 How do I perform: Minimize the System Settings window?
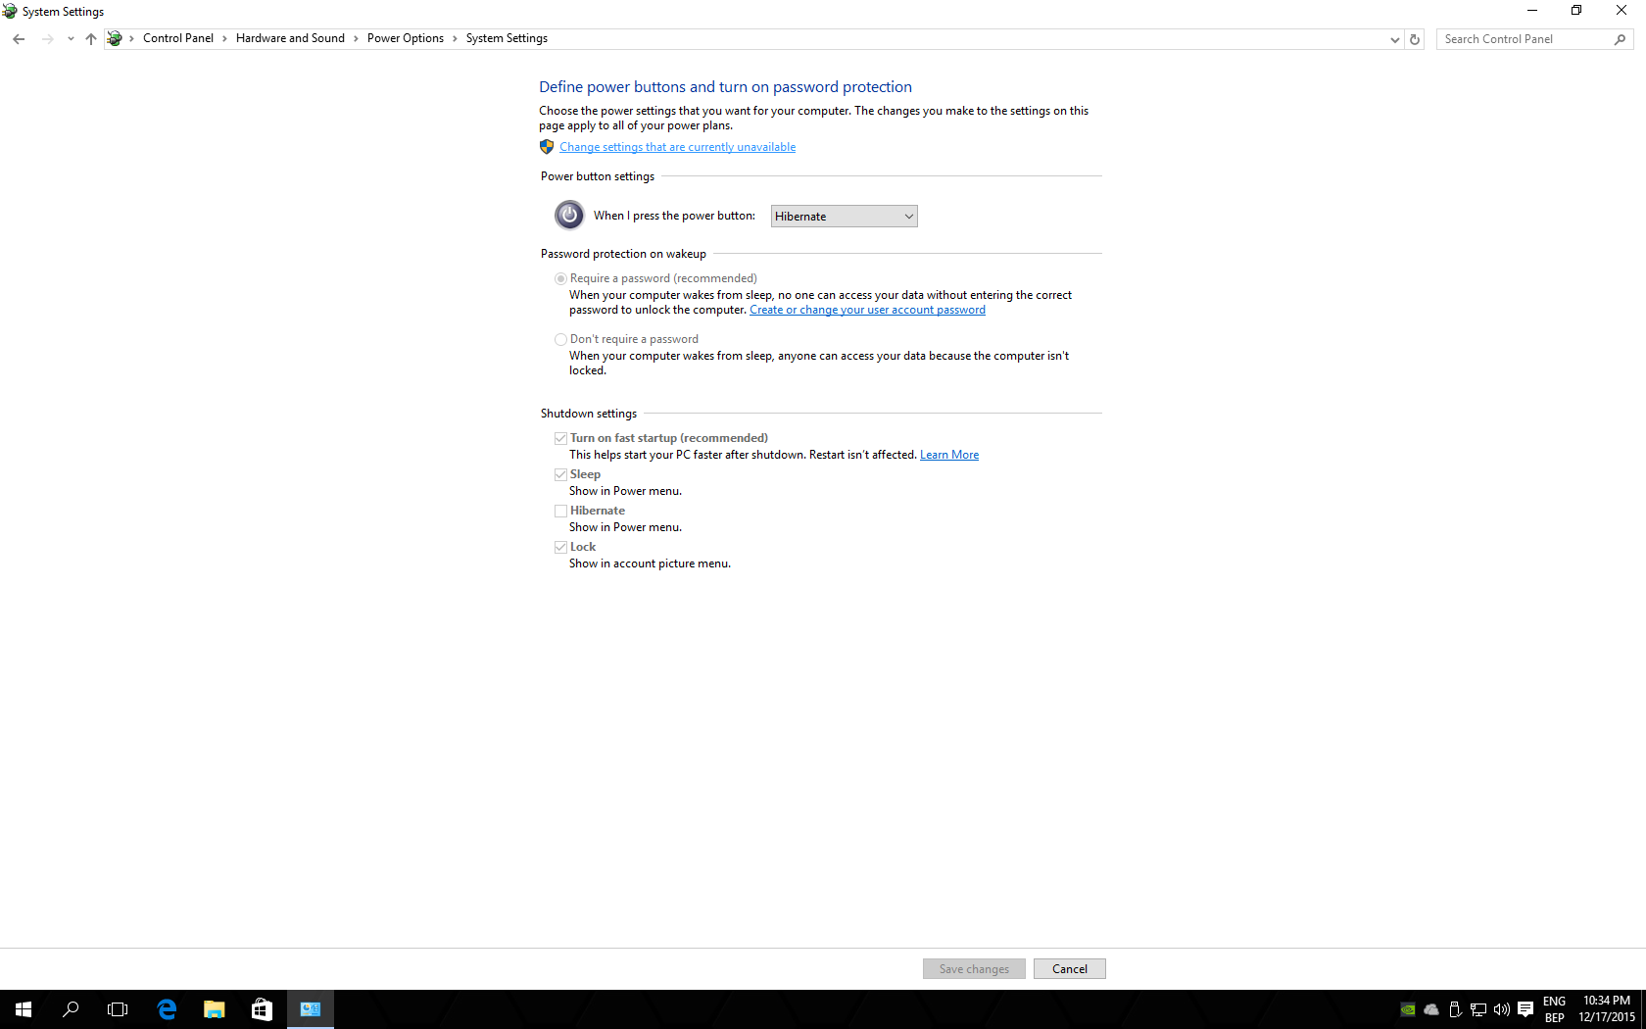coord(1532,11)
